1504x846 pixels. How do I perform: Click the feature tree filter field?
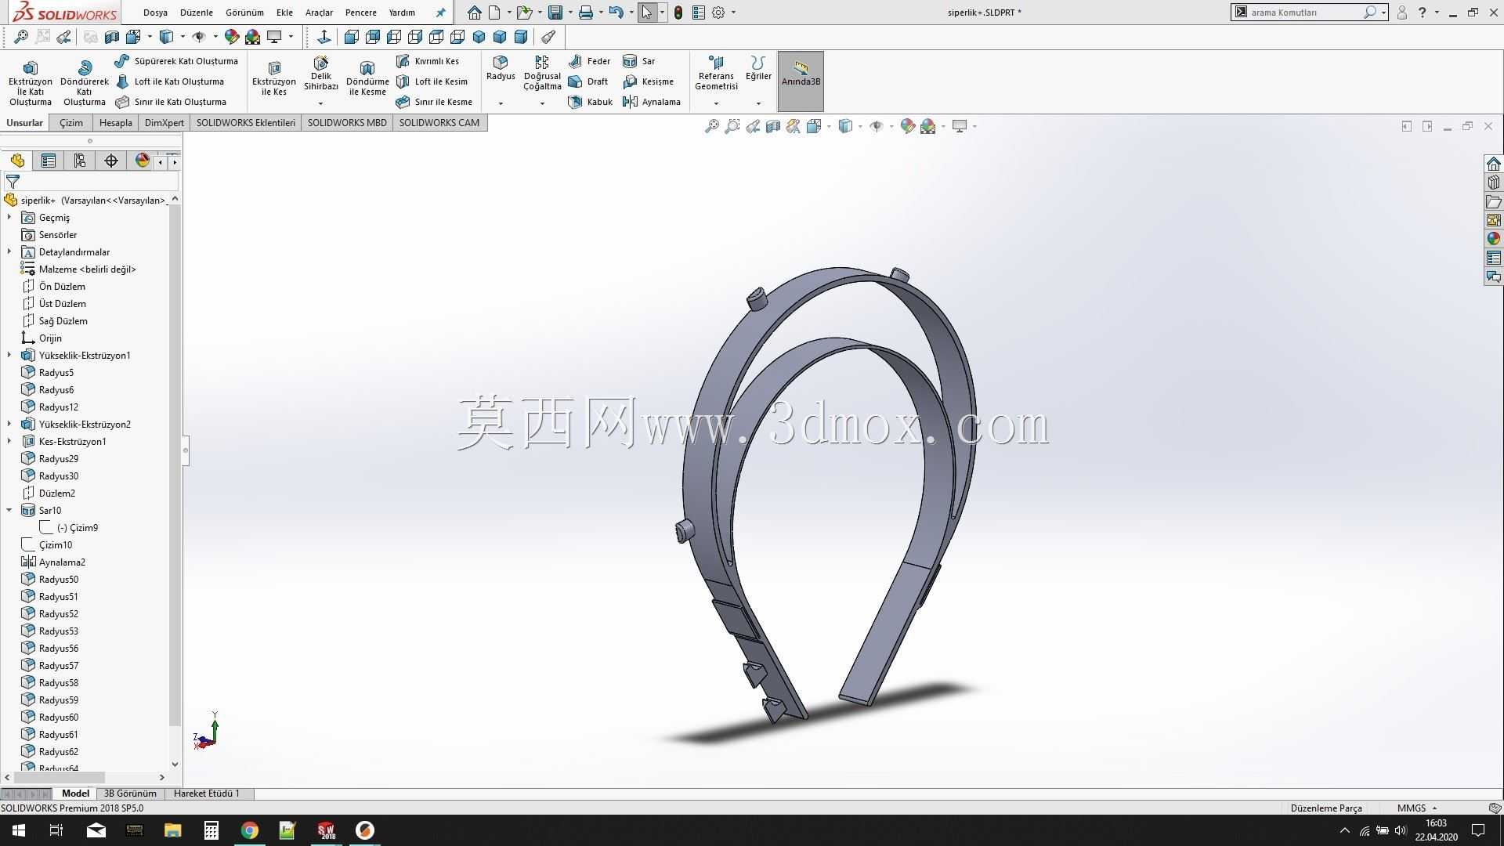click(x=91, y=181)
